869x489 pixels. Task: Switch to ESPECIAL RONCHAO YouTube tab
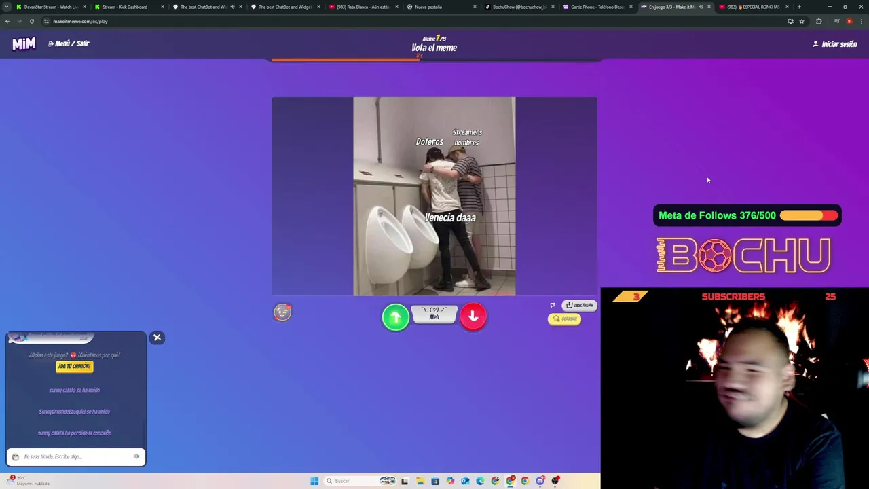click(754, 7)
